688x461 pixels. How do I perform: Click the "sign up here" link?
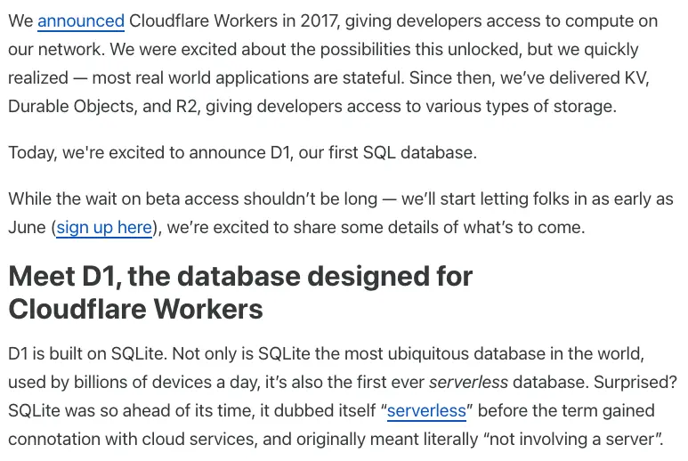point(104,227)
